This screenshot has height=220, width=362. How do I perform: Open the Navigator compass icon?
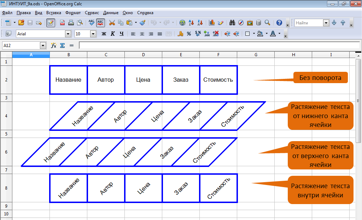[241, 23]
